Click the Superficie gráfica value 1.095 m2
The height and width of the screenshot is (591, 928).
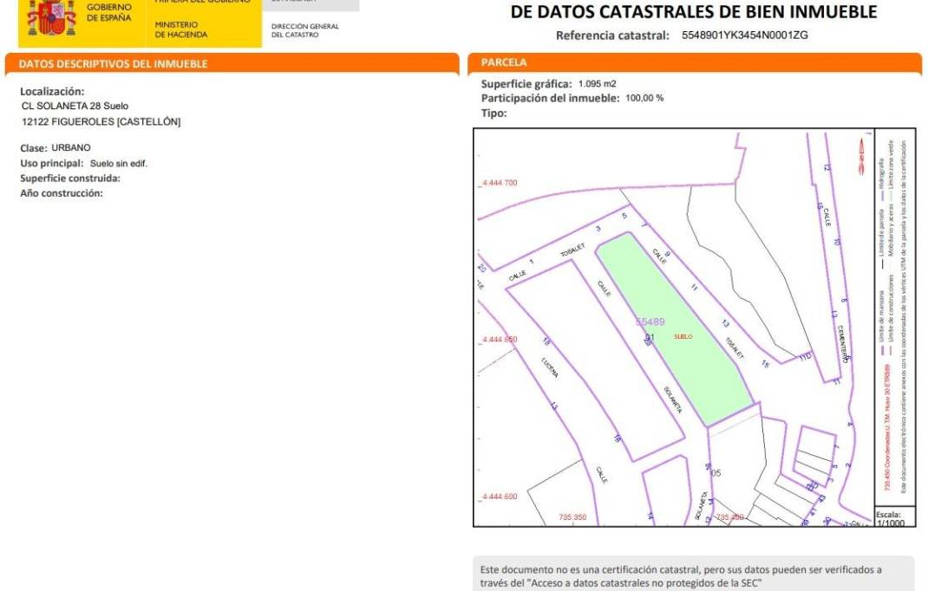(597, 84)
